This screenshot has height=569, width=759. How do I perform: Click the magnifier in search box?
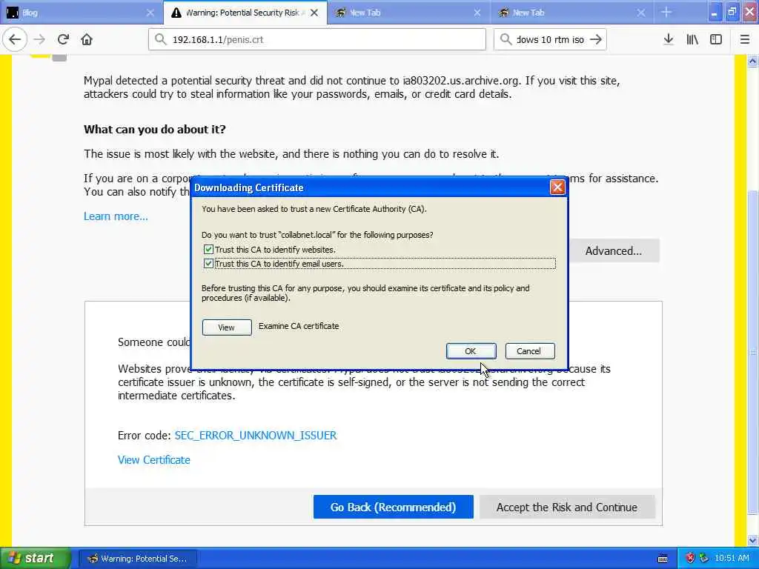coord(506,39)
